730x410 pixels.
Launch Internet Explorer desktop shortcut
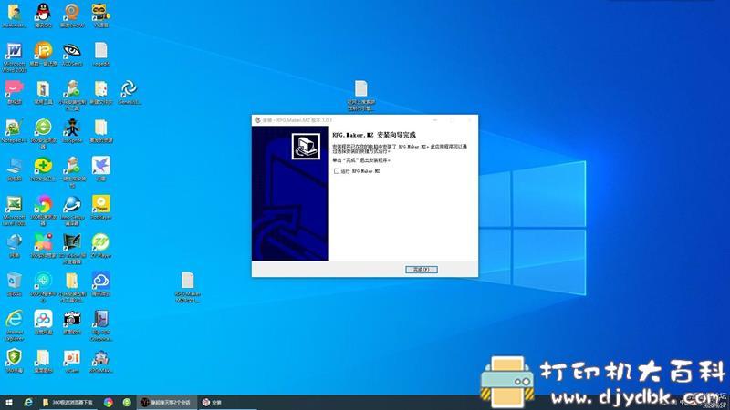click(x=15, y=326)
